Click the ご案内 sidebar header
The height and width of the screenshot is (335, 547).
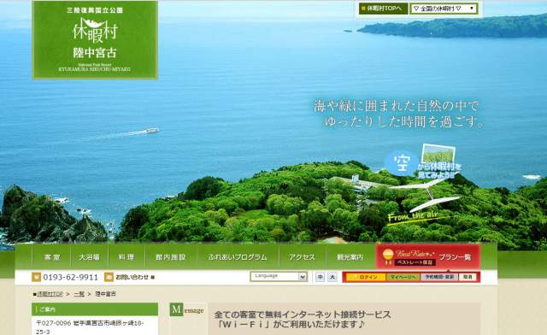(x=95, y=309)
